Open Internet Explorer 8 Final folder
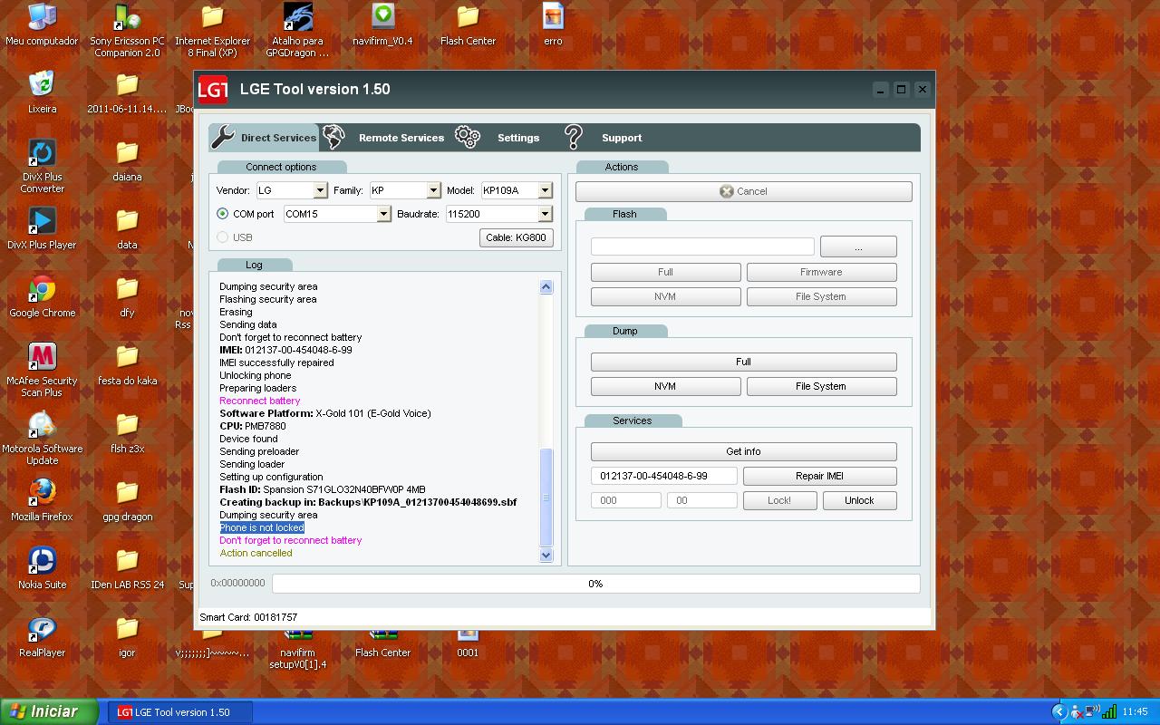1160x725 pixels. point(212,30)
